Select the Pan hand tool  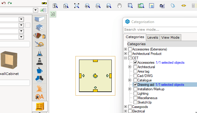click(x=119, y=6)
